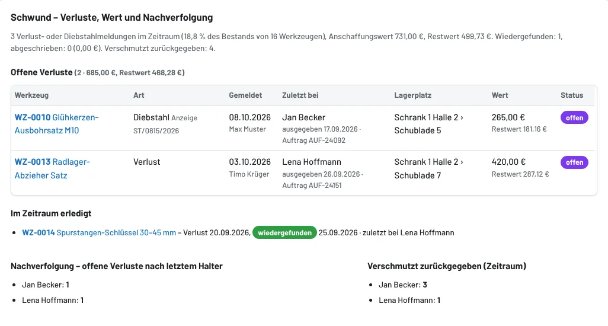Select Lena Hoffmann: 1 in Nachverfolgung list
Image resolution: width=608 pixels, height=326 pixels.
tap(53, 300)
